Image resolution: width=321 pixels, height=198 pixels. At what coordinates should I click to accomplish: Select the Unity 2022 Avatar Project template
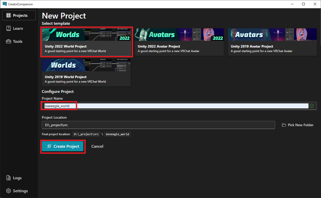tap(179, 42)
